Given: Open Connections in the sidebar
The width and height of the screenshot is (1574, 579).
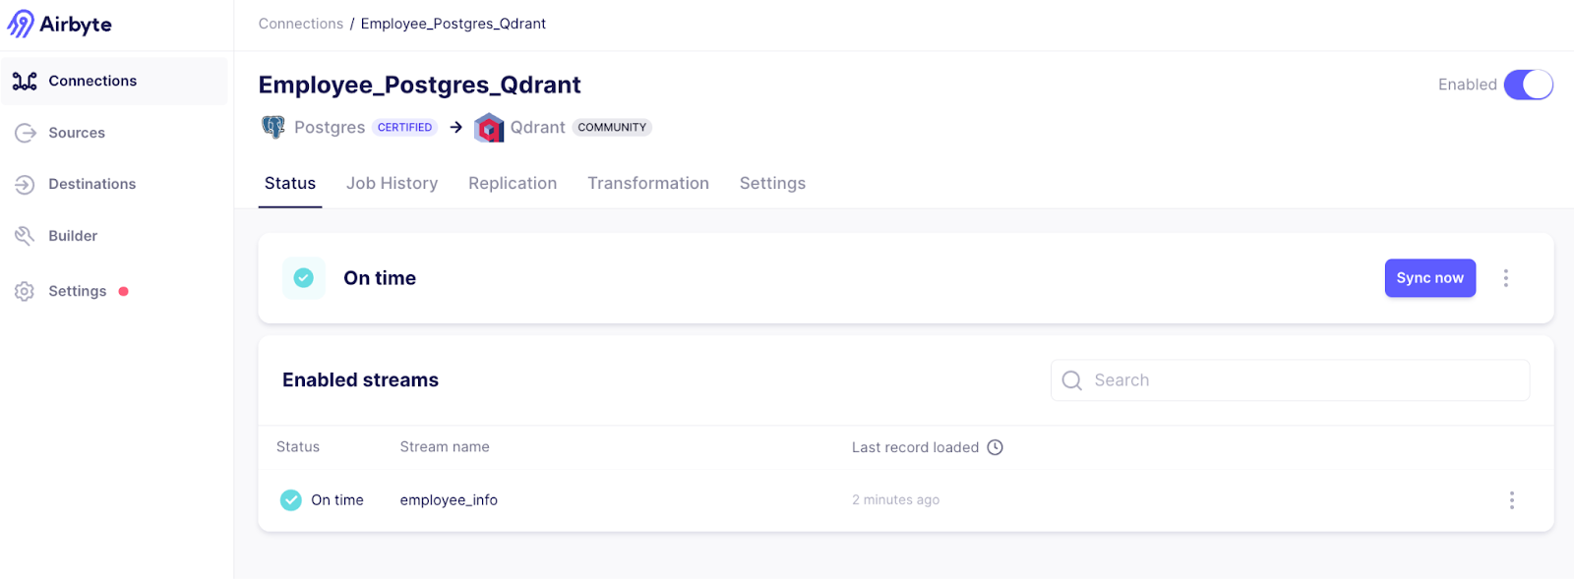Looking at the screenshot, I should 91,81.
